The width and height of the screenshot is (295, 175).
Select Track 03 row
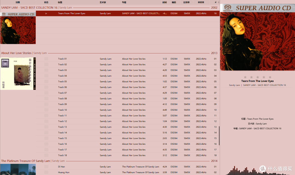pos(128,70)
